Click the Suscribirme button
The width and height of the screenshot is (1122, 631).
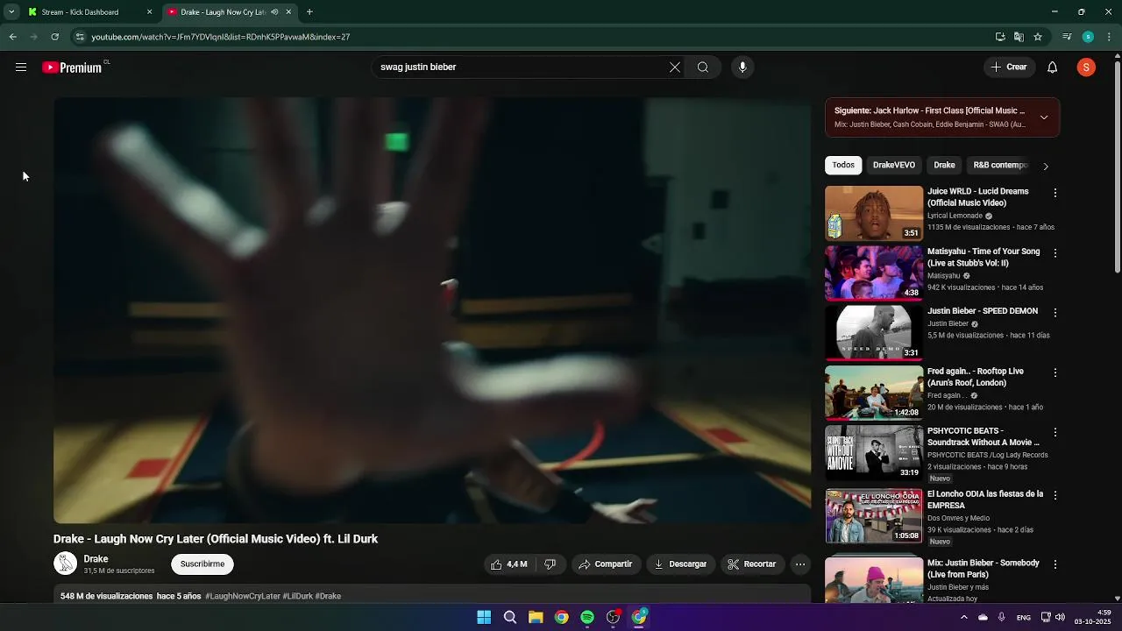click(x=202, y=564)
